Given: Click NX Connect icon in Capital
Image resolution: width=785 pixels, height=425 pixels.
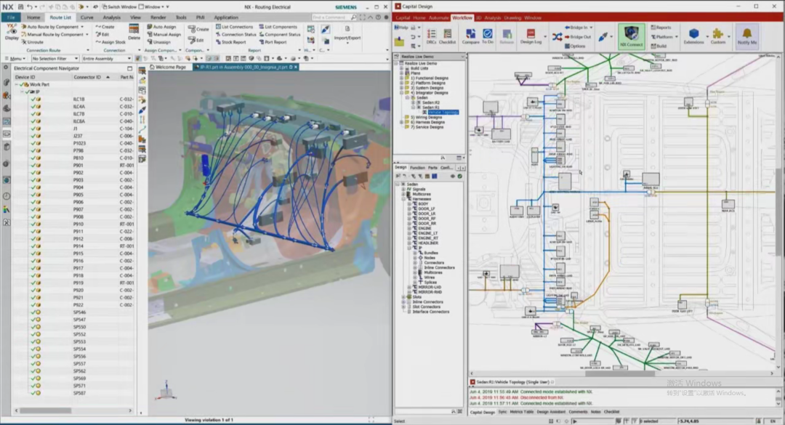Looking at the screenshot, I should (631, 36).
